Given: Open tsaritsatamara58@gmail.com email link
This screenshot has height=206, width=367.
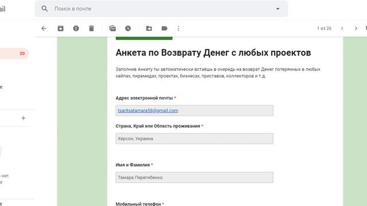Looking at the screenshot, I should pyautogui.click(x=148, y=110).
